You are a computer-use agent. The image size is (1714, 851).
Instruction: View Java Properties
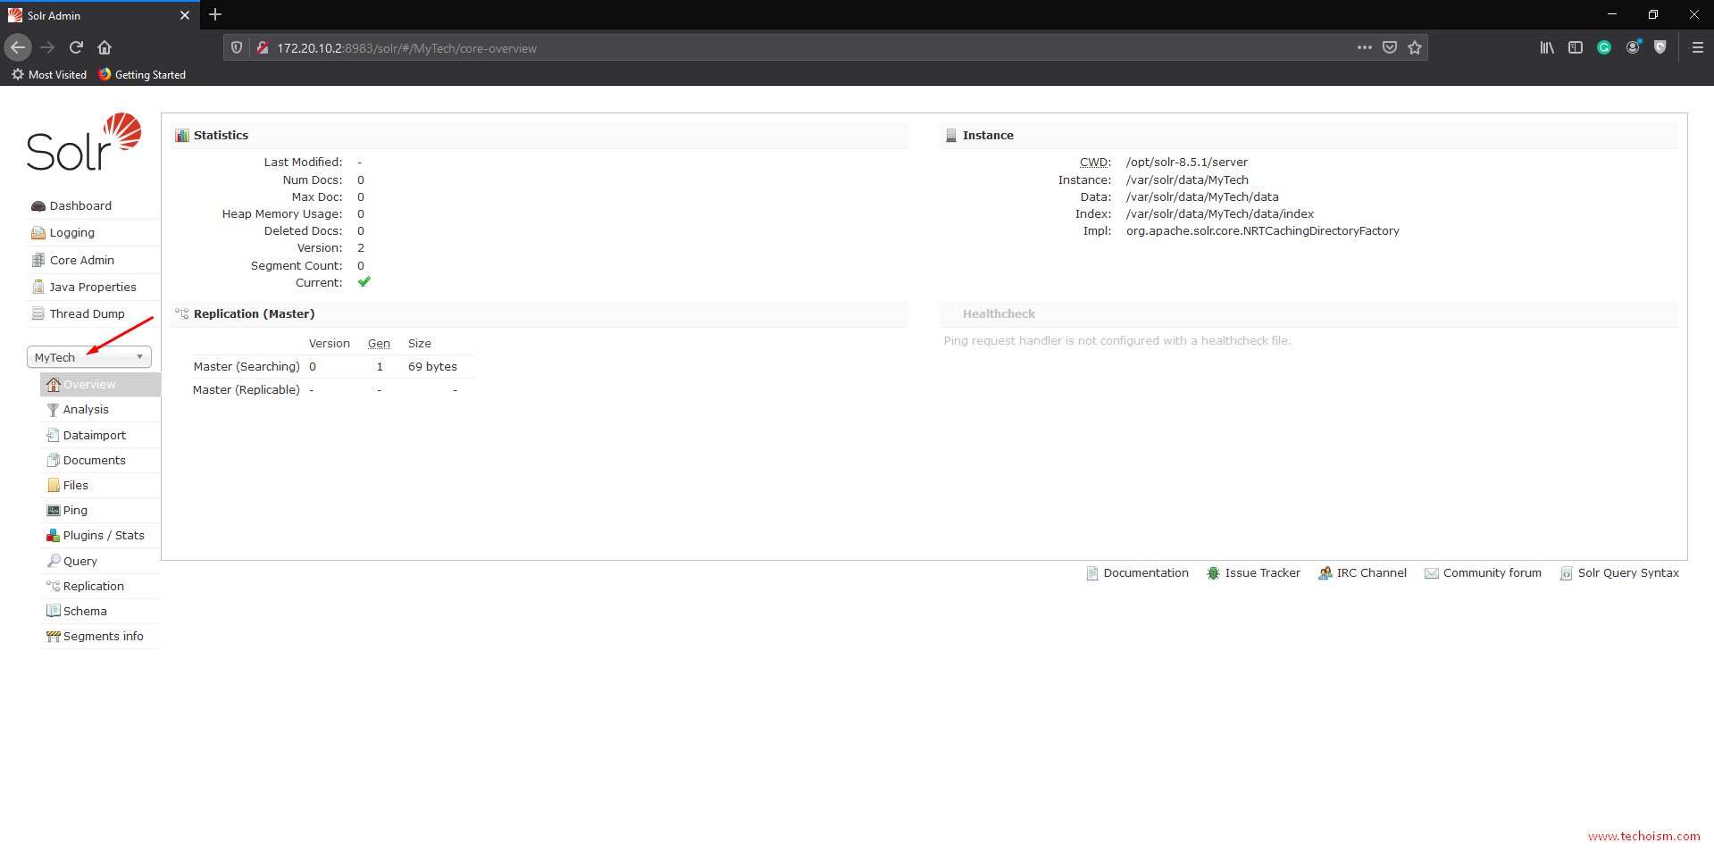tap(93, 288)
